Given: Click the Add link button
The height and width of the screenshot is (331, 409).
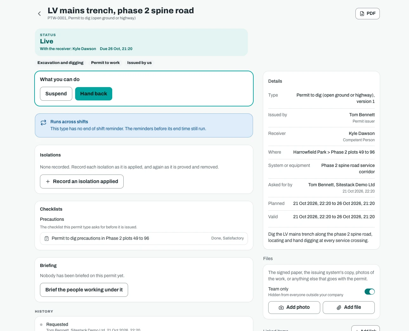Looking at the screenshot, I should (366, 328).
